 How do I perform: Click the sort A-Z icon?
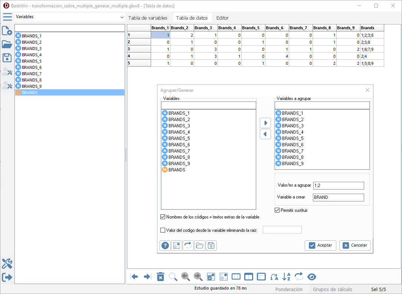[287, 277]
